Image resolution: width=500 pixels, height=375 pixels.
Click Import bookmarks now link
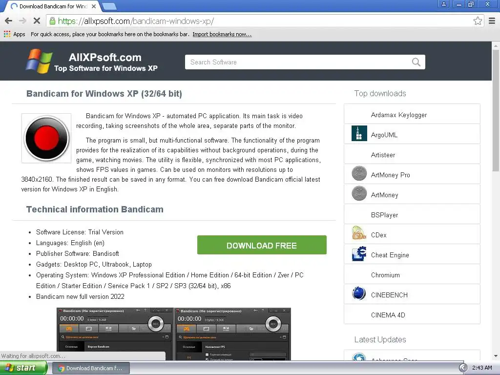222,34
